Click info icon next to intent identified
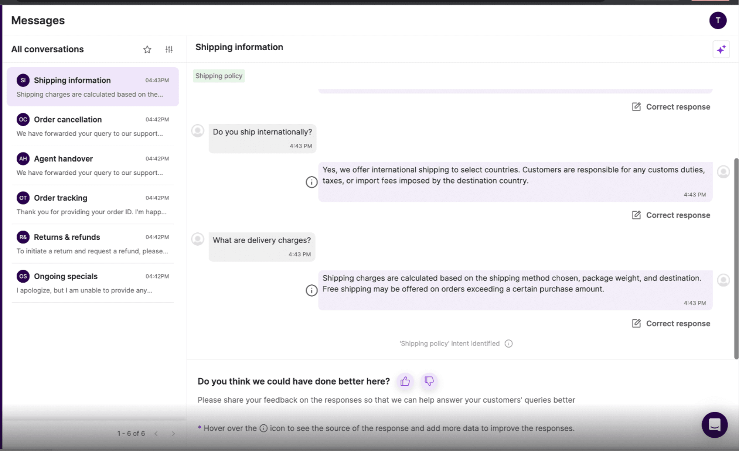The image size is (739, 451). pos(508,344)
